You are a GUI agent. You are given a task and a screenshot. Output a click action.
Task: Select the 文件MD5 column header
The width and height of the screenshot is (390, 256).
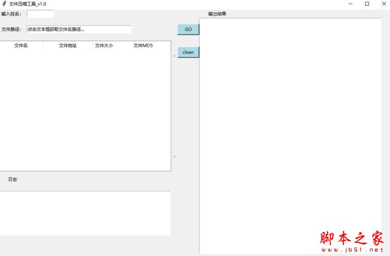(x=143, y=46)
